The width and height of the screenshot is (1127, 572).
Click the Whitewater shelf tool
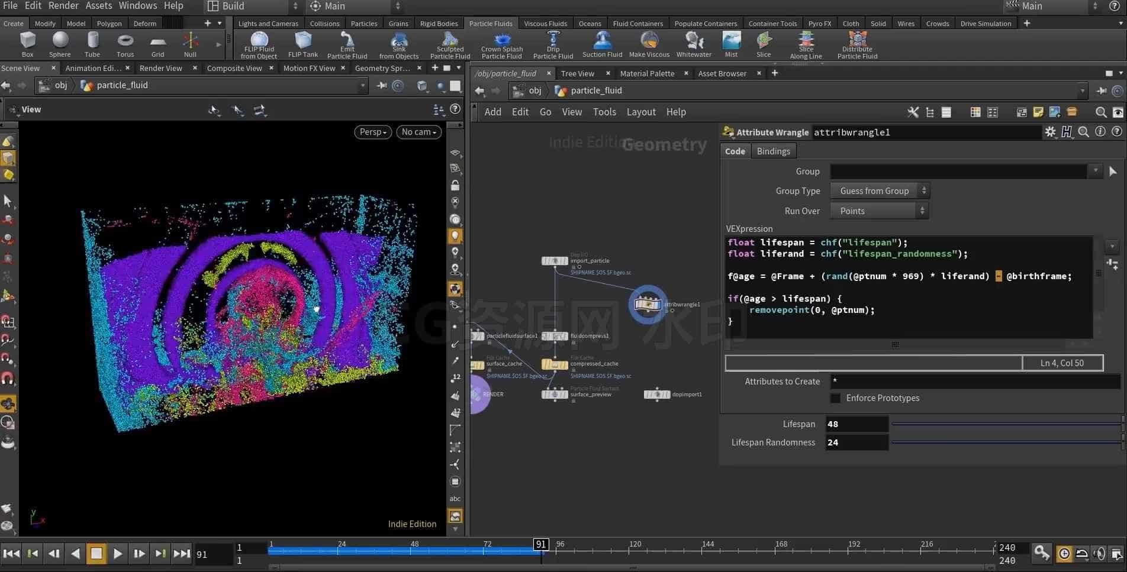click(694, 44)
